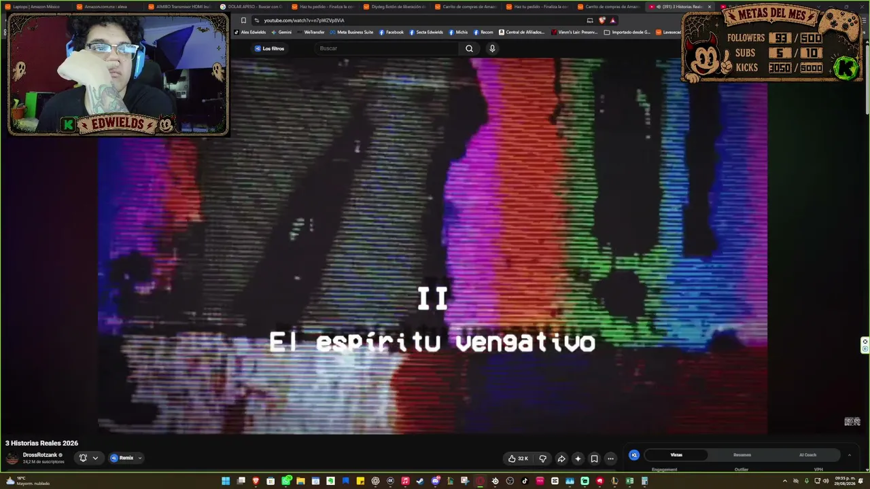Save the video with the bookmark icon
The height and width of the screenshot is (489, 870).
[594, 458]
